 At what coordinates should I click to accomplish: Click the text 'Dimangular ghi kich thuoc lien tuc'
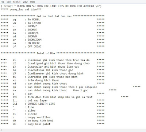[53, 67]
